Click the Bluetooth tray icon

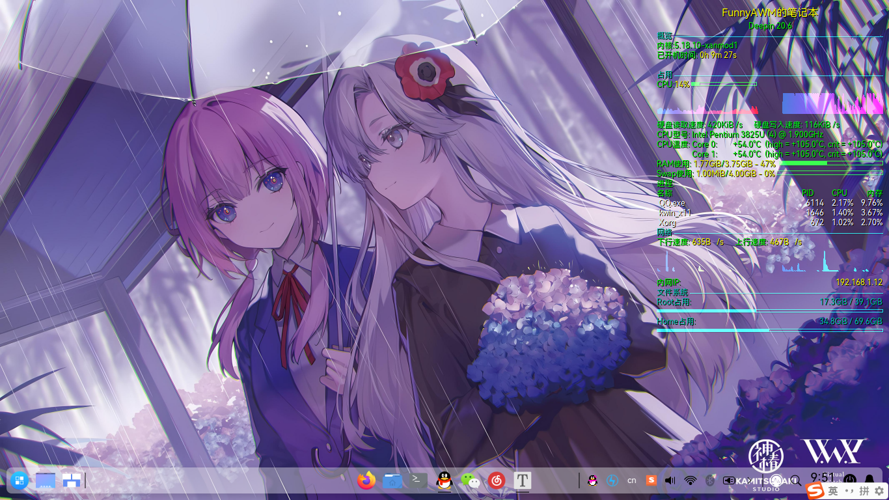710,480
